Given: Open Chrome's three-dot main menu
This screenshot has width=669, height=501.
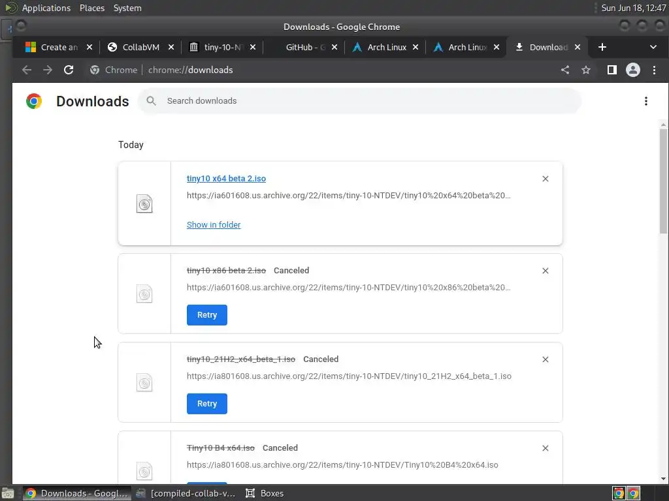Looking at the screenshot, I should click(654, 70).
